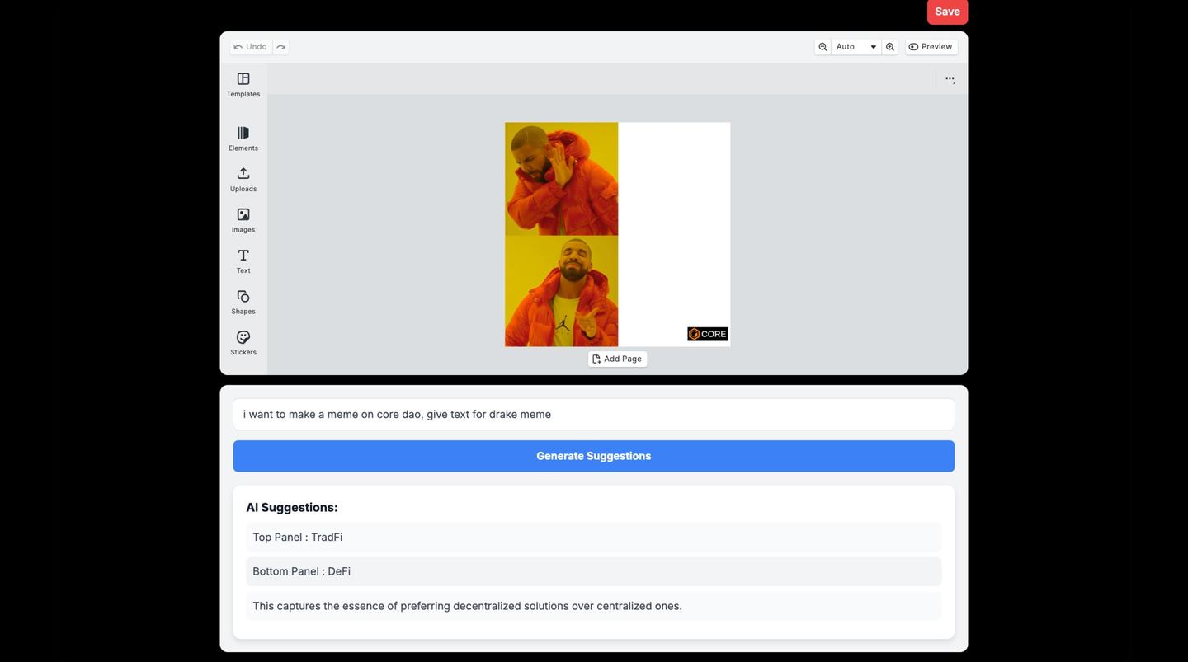This screenshot has width=1188, height=662.
Task: Open the Images panel
Action: pos(243,220)
